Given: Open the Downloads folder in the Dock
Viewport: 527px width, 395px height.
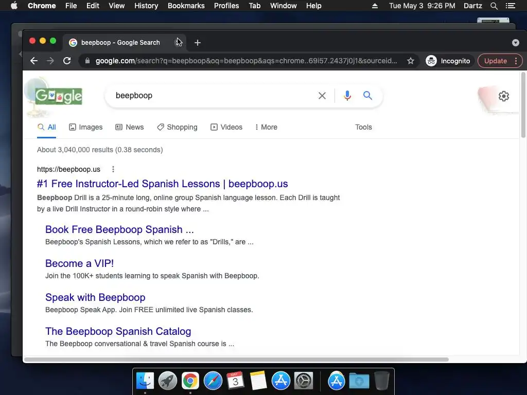Looking at the screenshot, I should [359, 381].
